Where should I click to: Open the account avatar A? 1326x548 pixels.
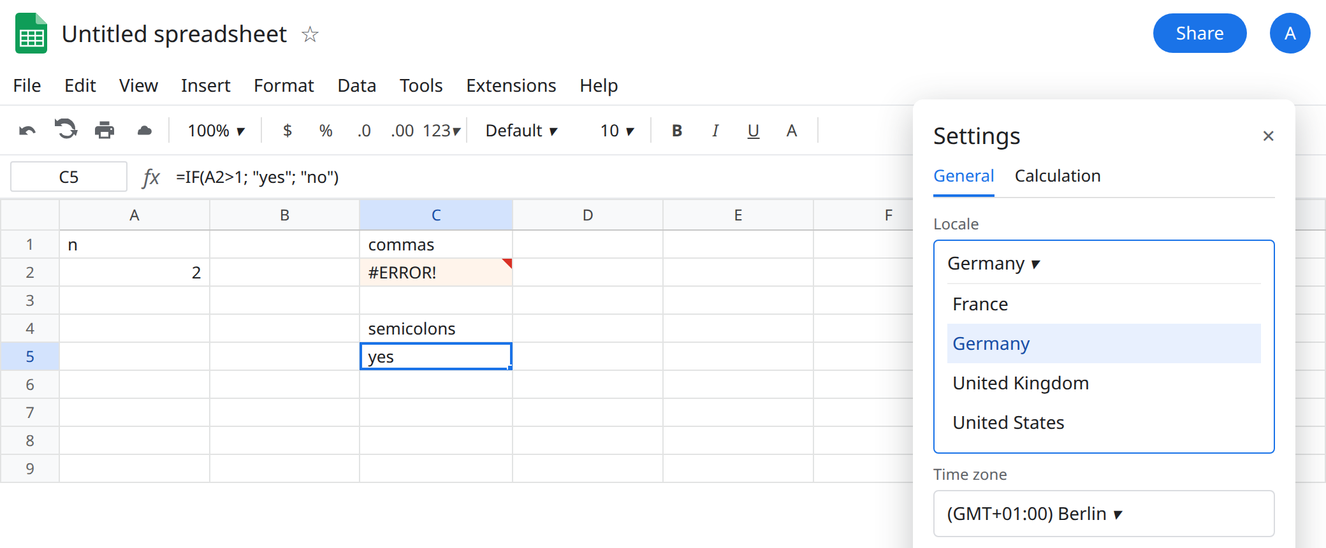coord(1290,33)
